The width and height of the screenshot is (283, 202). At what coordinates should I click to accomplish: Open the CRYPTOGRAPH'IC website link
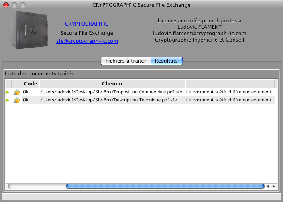[86, 24]
